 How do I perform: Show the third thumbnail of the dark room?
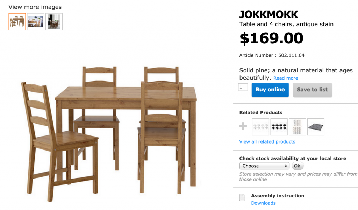coord(54,22)
